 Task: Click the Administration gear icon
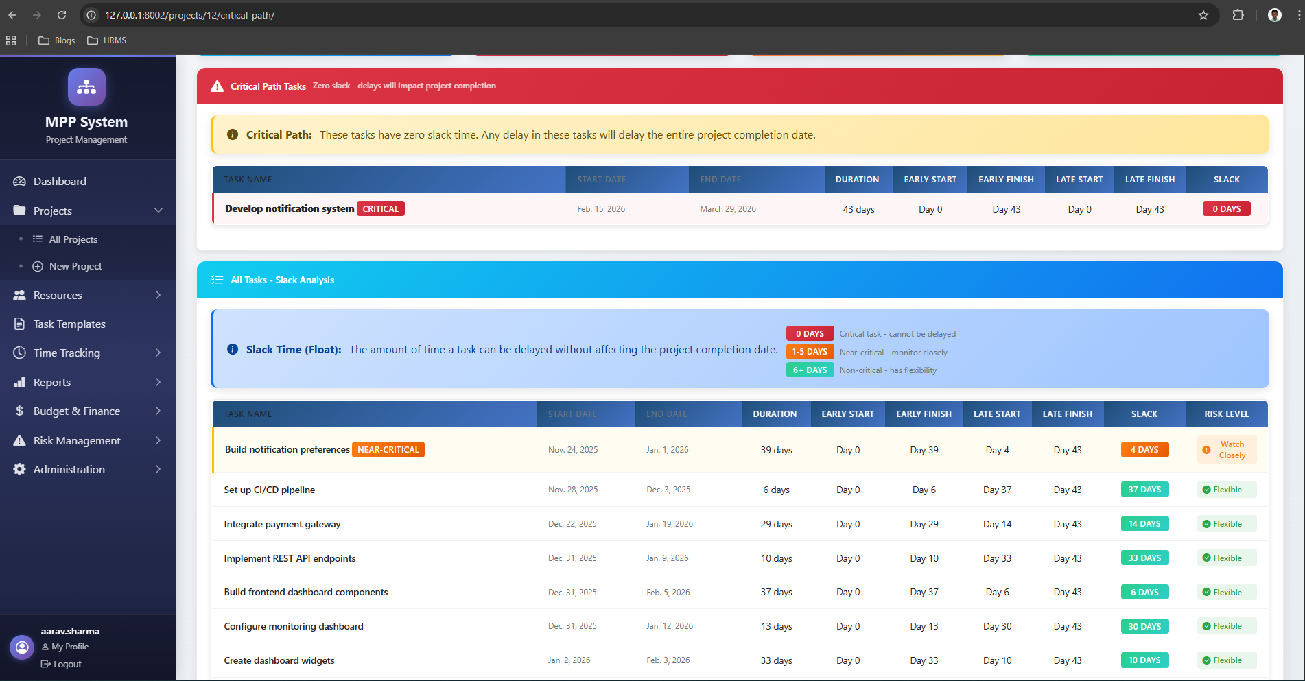click(x=19, y=469)
